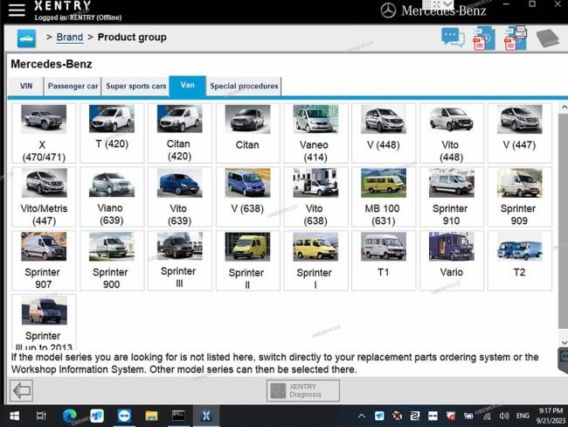Open TeamViewer from the taskbar
This screenshot has height=427, width=568.
(123, 416)
